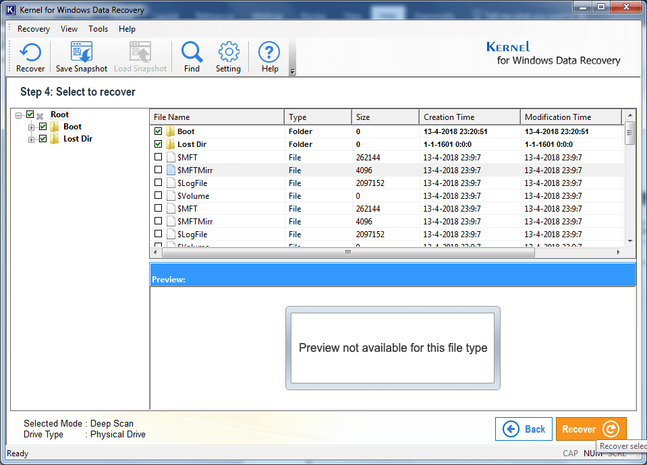Maximize the Kernel window

click(x=601, y=7)
